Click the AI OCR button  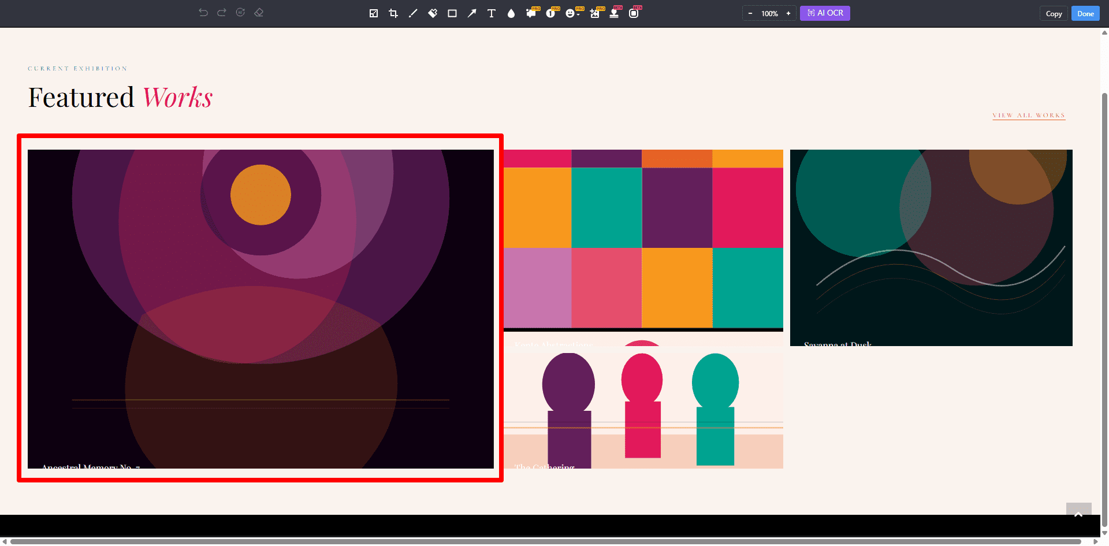tap(825, 13)
